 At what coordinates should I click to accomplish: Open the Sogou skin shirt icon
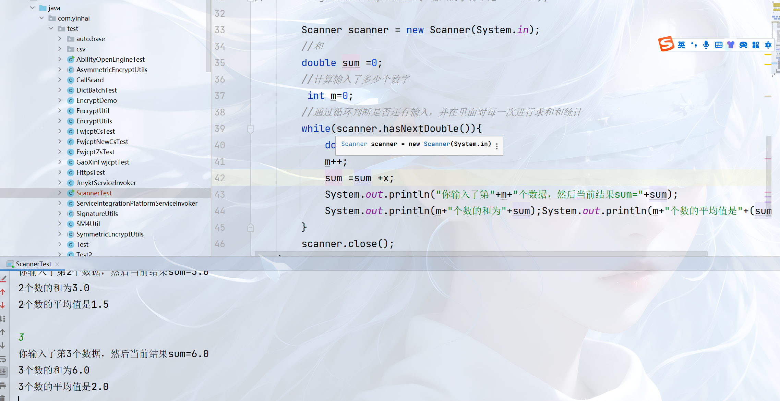tap(731, 45)
